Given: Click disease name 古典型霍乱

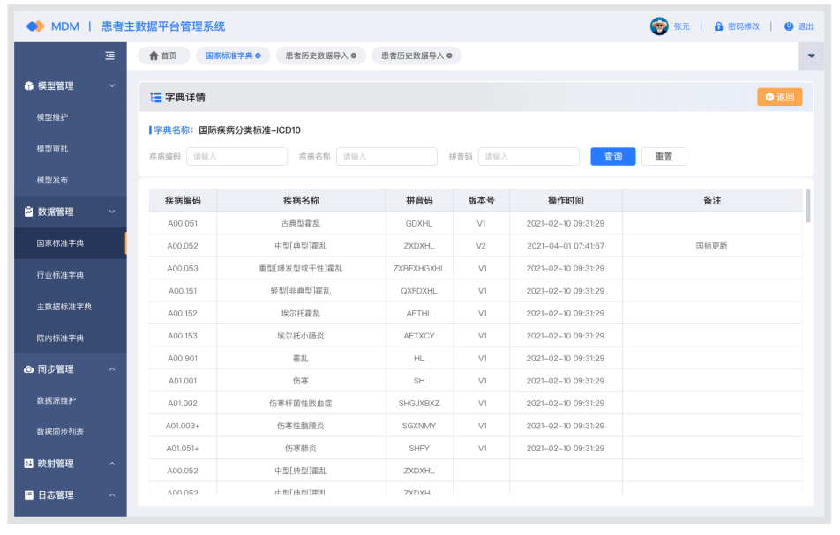Looking at the screenshot, I should click(301, 224).
